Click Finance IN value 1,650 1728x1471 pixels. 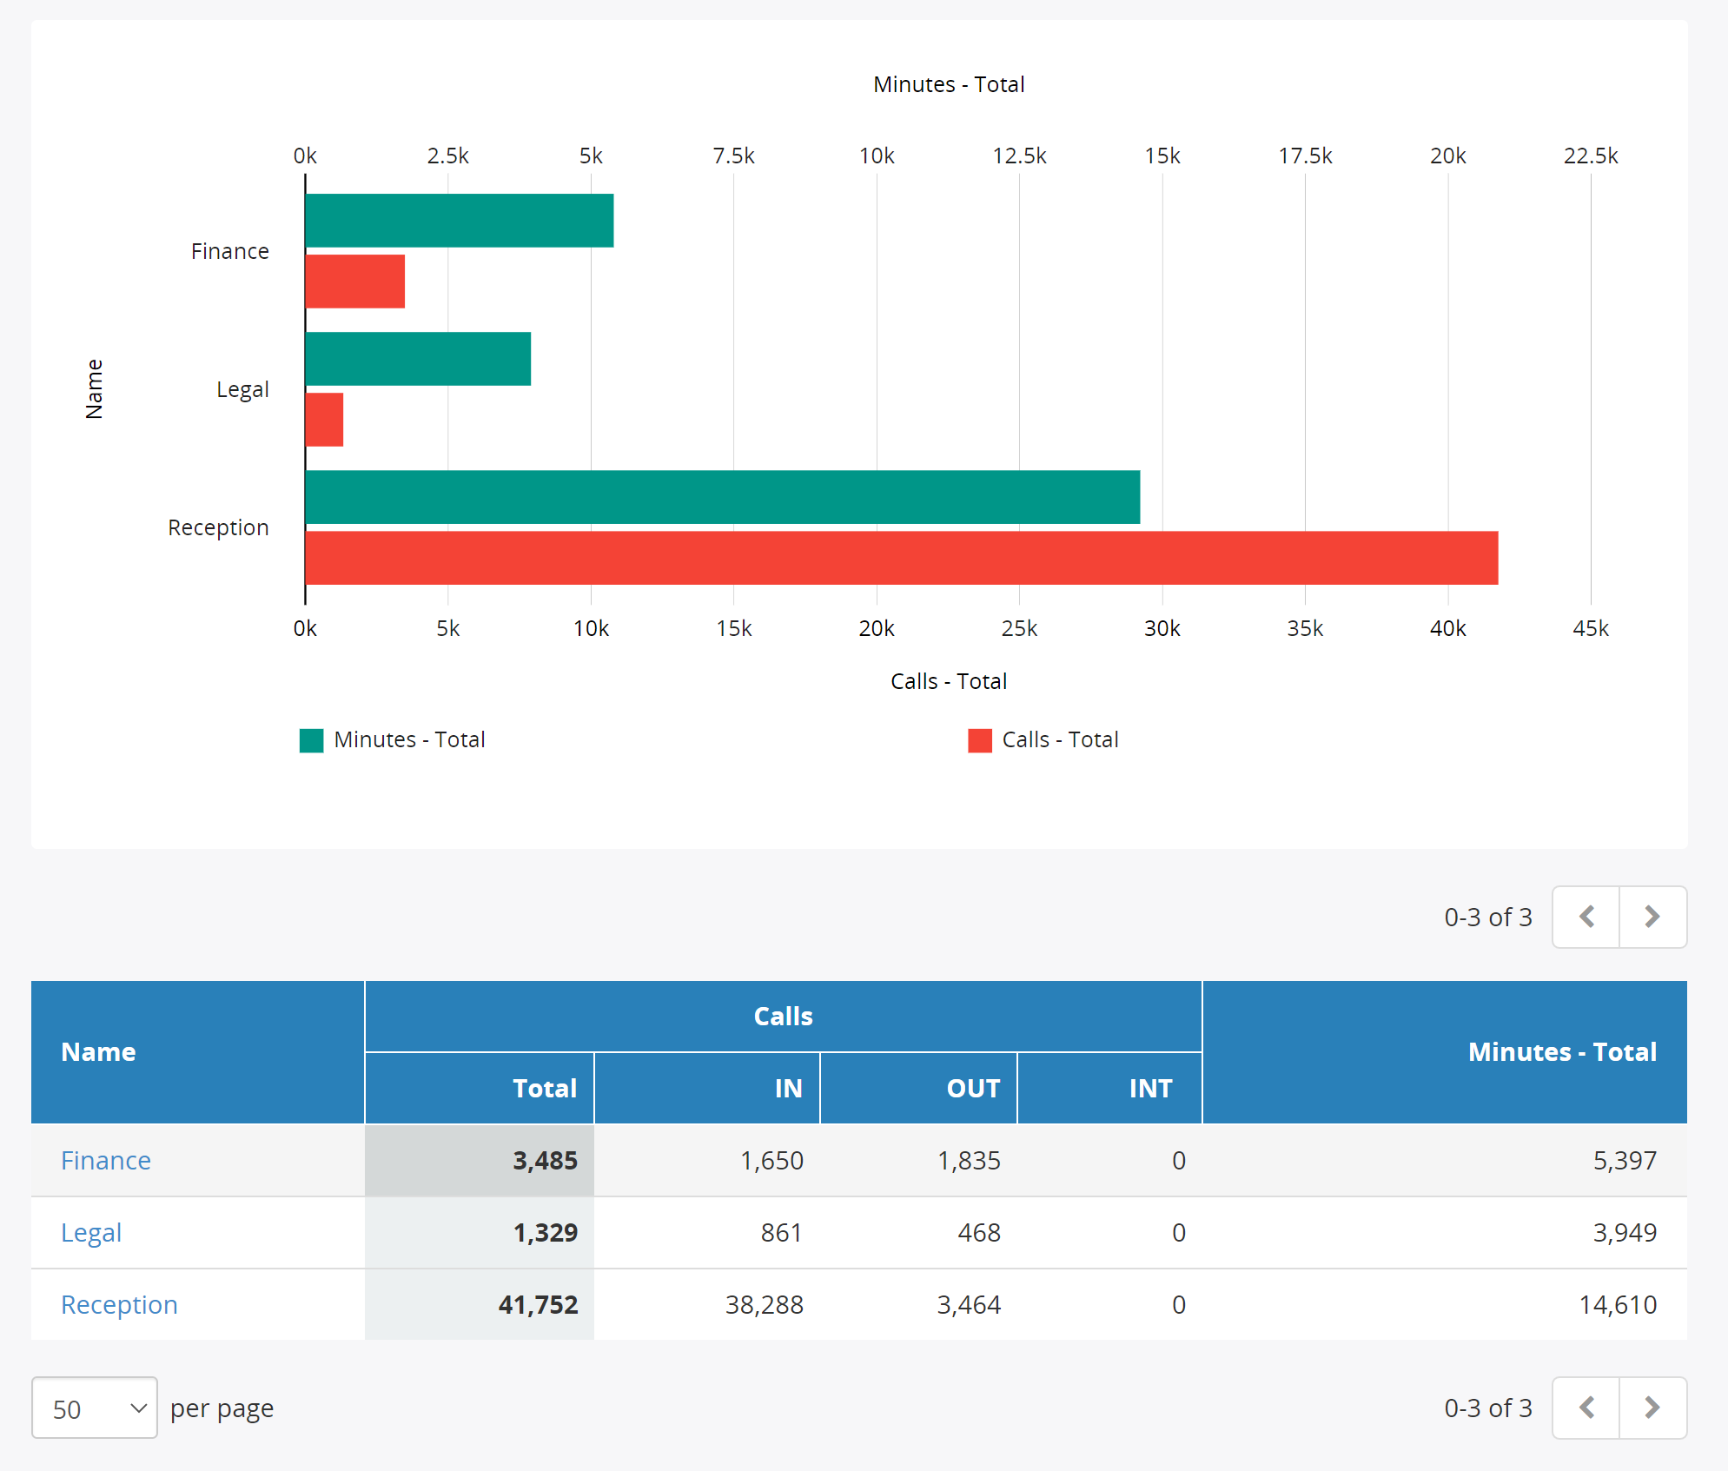click(771, 1160)
